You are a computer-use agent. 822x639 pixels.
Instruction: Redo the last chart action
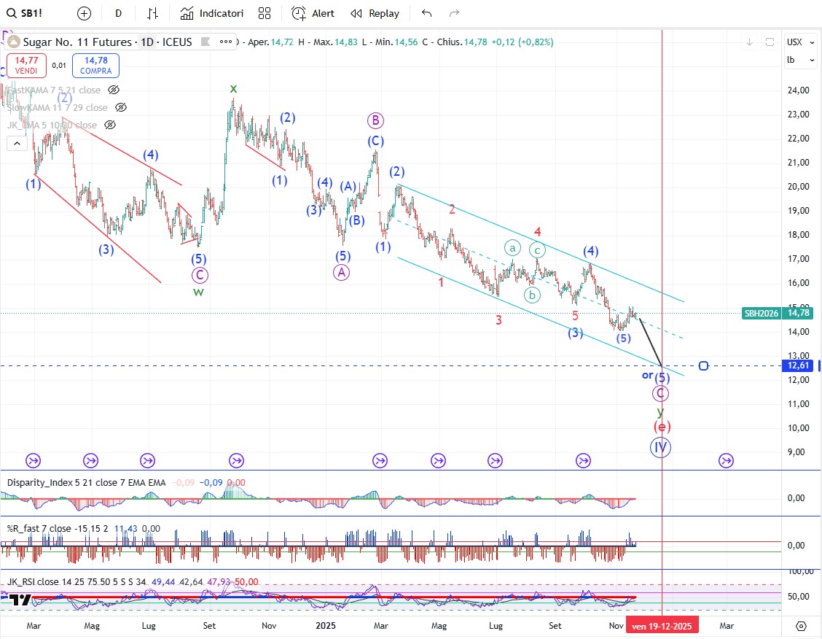455,13
